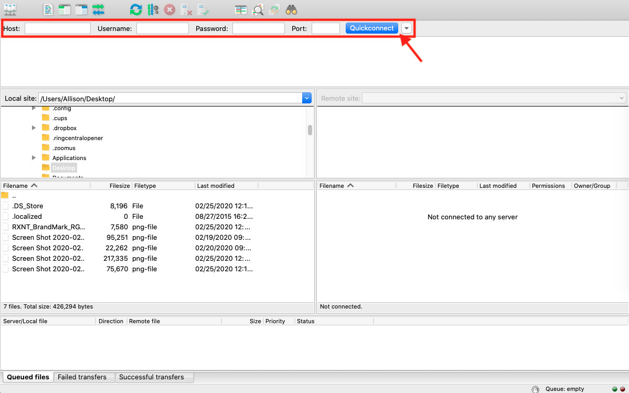
Task: Select the Screen Shot file sized 22,262
Action: pyautogui.click(x=157, y=248)
